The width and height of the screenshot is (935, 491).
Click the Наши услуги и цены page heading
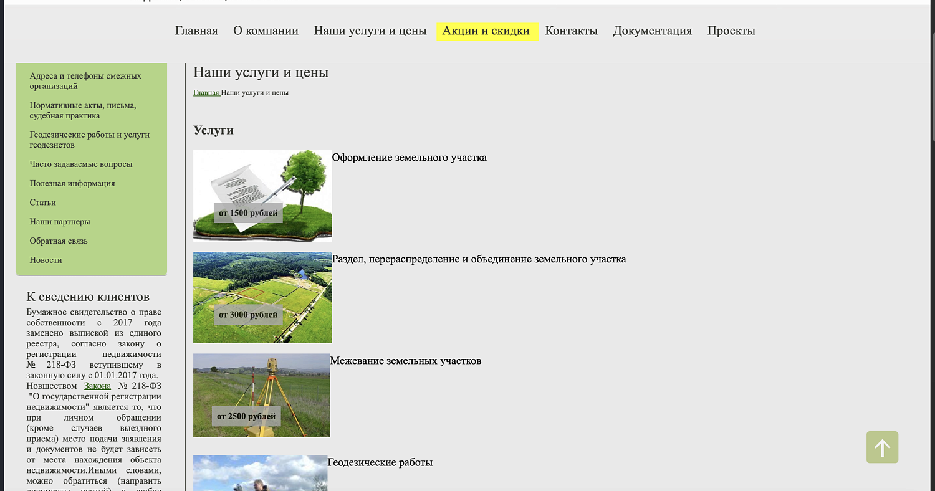(261, 72)
